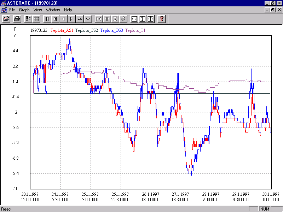This screenshot has height=212, width=283.
Task: Click the 26.1.1997 18:00:00.0 time label
Action: [150, 197]
